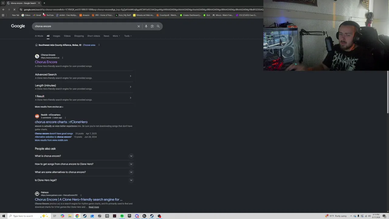Screen dimensions: 389x219
Task: Open the Patreon Chorus Encore result title
Action: 79,200
